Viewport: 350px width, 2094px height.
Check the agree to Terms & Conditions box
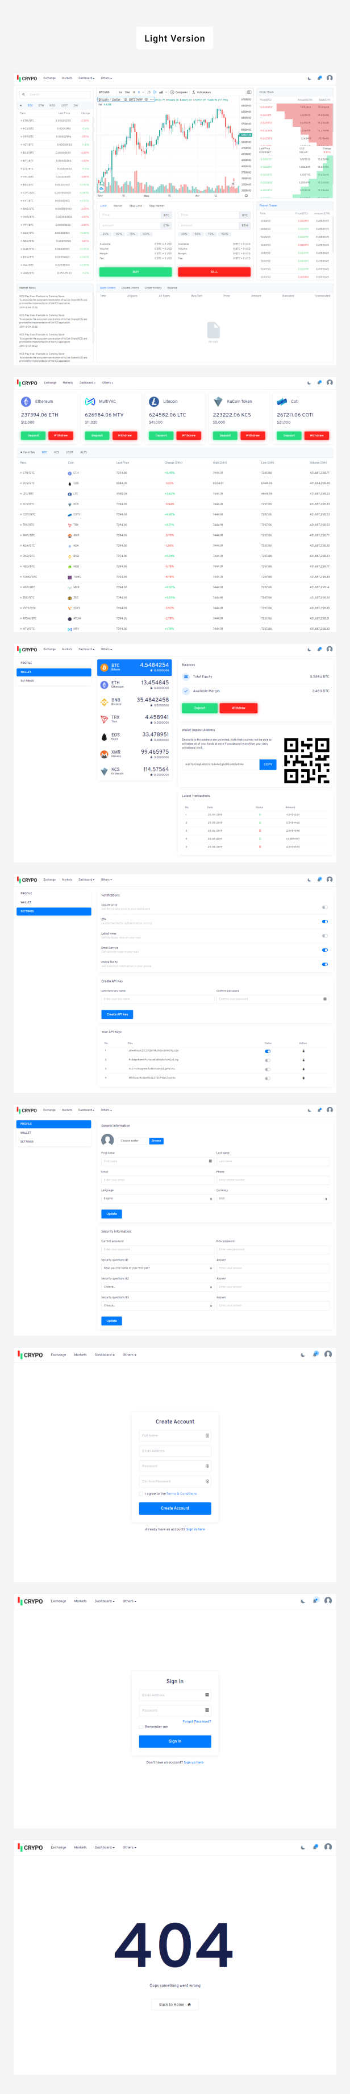[141, 1493]
